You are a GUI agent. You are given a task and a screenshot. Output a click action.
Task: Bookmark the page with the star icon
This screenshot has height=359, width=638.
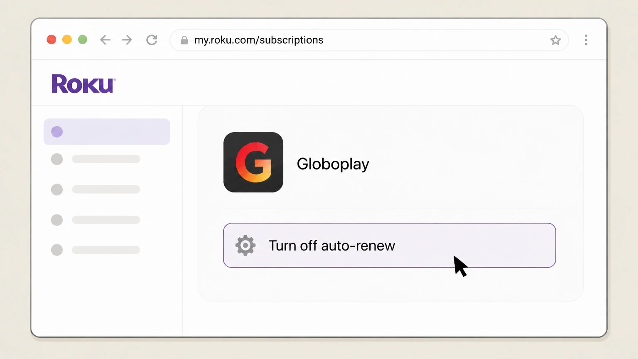(555, 40)
